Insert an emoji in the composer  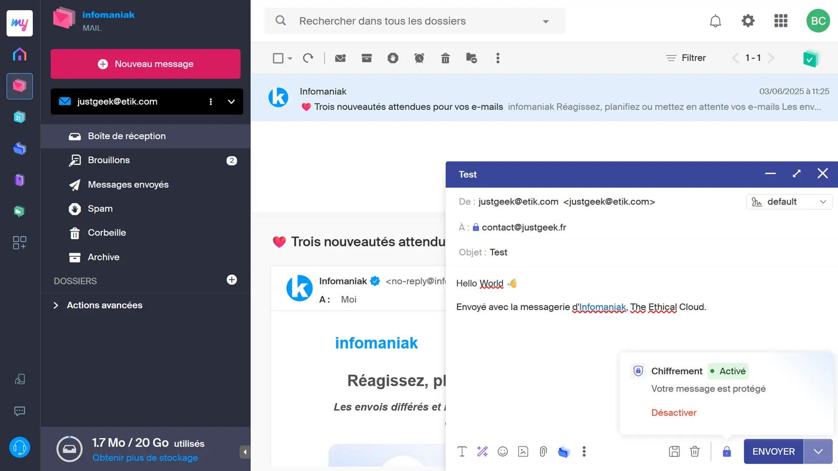tap(503, 451)
